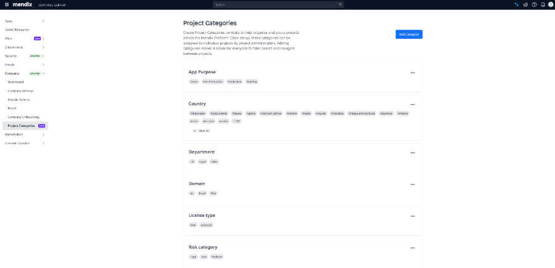Open the app switcher grid icon

pos(7,4)
